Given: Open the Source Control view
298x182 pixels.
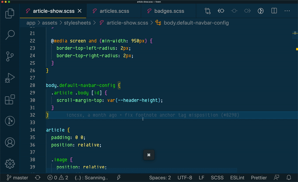Looking at the screenshot, I should click(x=10, y=56).
